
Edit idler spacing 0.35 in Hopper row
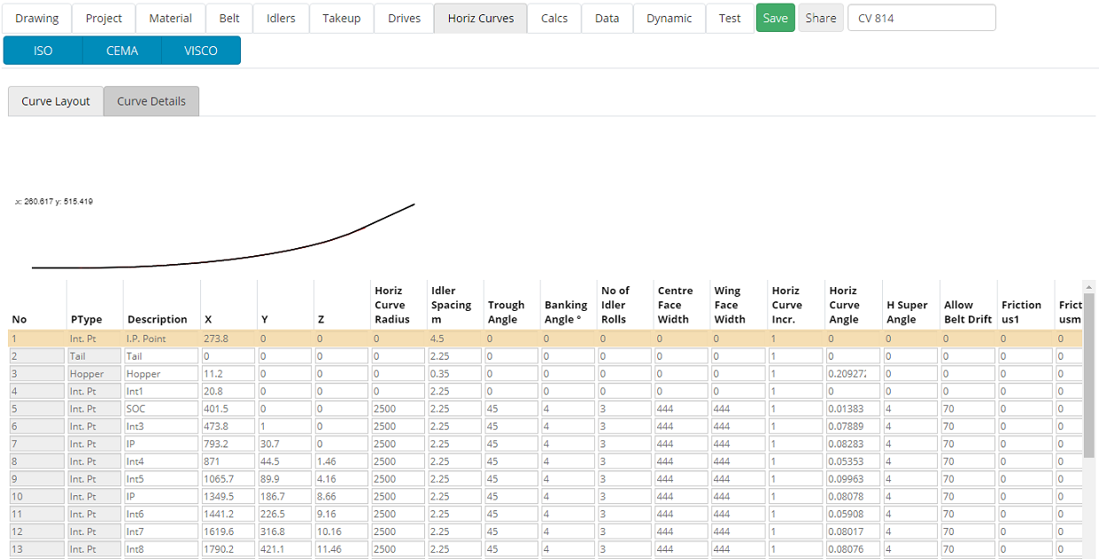[455, 374]
